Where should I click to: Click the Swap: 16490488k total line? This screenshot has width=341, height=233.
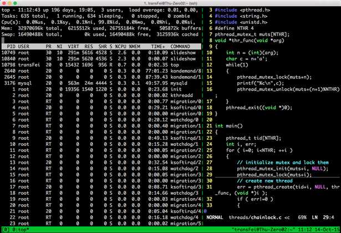click(x=100, y=34)
